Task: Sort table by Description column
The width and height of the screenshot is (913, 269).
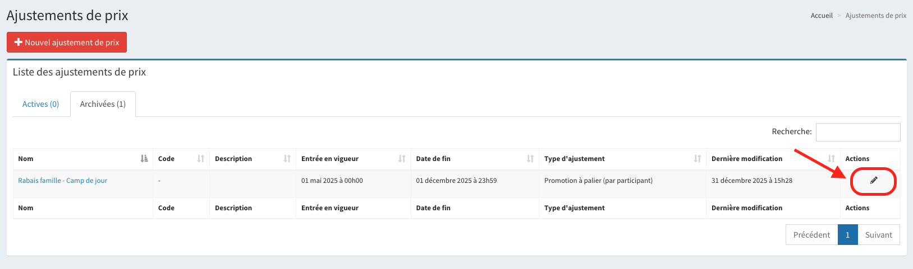Action: [x=253, y=159]
